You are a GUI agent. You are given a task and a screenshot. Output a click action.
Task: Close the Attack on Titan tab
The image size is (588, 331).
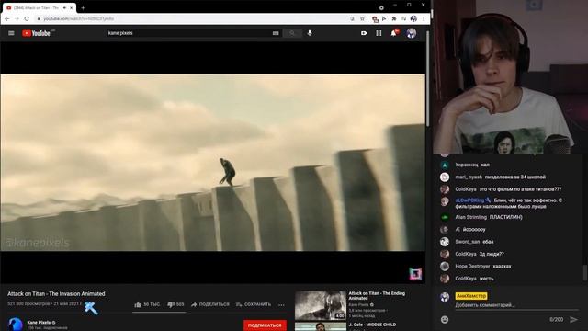coord(72,8)
